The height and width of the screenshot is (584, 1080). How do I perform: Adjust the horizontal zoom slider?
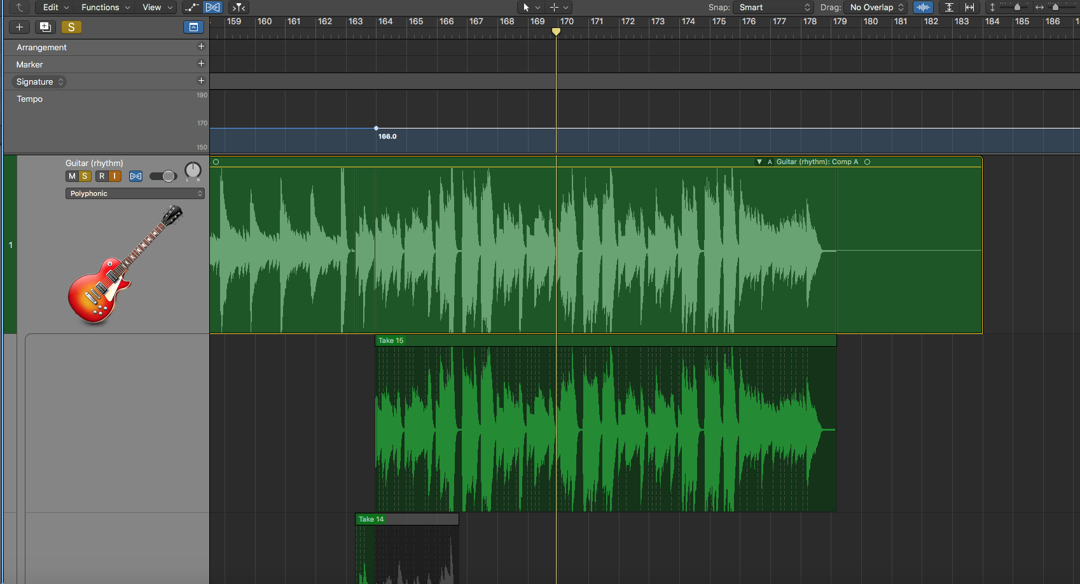[x=1056, y=8]
